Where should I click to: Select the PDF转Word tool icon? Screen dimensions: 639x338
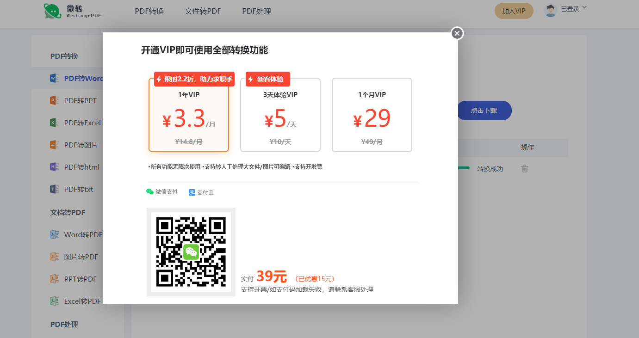(56, 78)
